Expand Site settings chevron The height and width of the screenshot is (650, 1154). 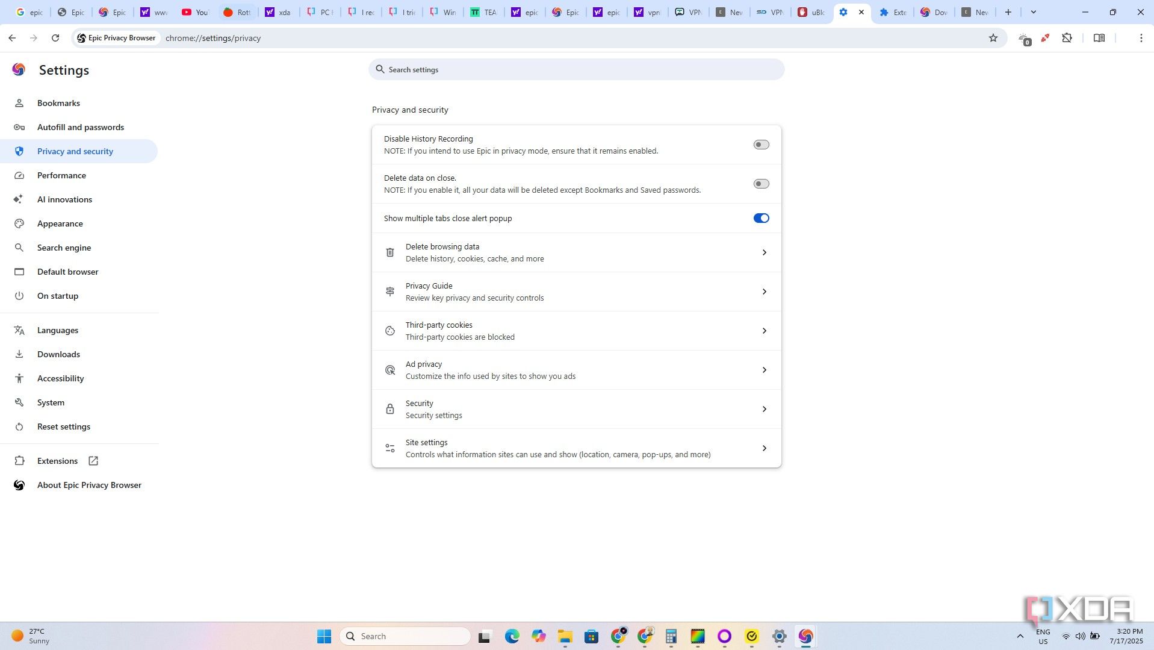point(765,448)
